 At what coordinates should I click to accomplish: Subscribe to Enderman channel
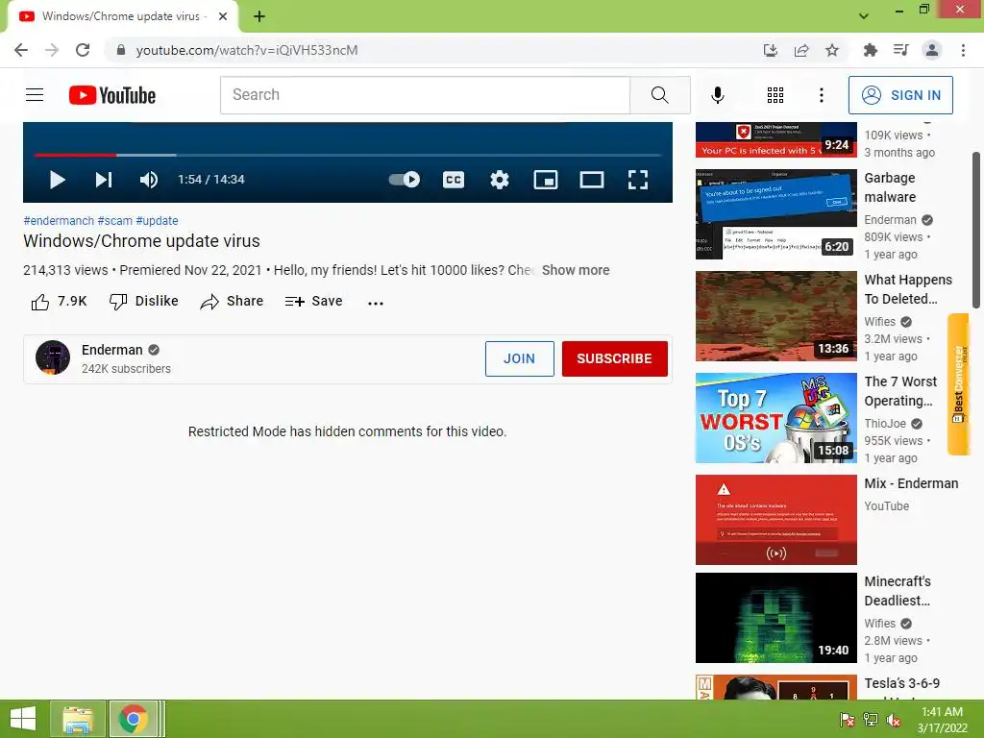pos(614,358)
